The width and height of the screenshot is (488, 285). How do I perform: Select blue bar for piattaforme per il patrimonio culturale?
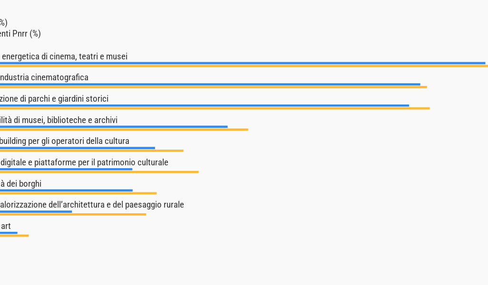pos(66,169)
